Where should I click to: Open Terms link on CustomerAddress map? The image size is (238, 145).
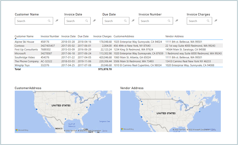(105, 131)
